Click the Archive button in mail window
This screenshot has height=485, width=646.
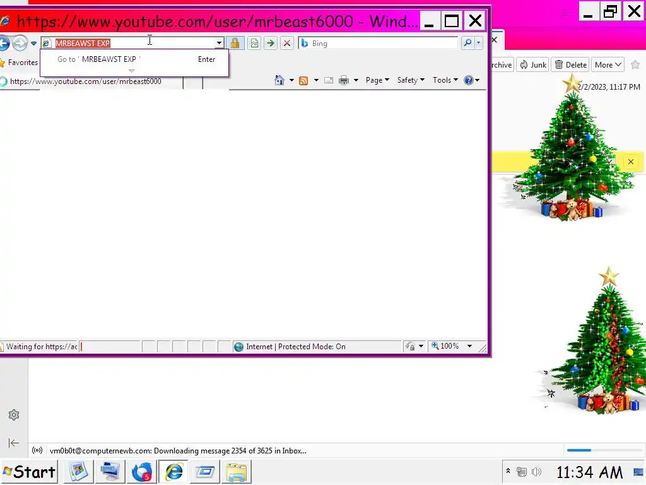click(x=502, y=65)
